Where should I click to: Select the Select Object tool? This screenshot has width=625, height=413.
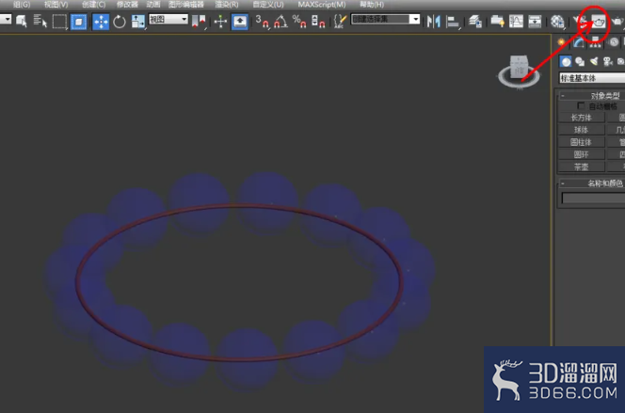coord(22,21)
